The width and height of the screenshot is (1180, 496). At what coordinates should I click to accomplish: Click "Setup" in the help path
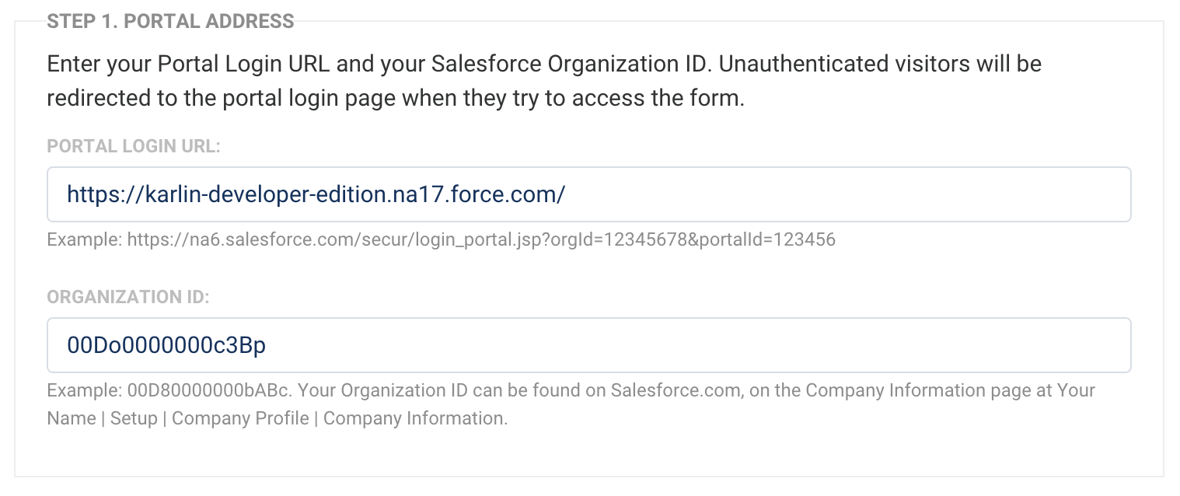(134, 418)
